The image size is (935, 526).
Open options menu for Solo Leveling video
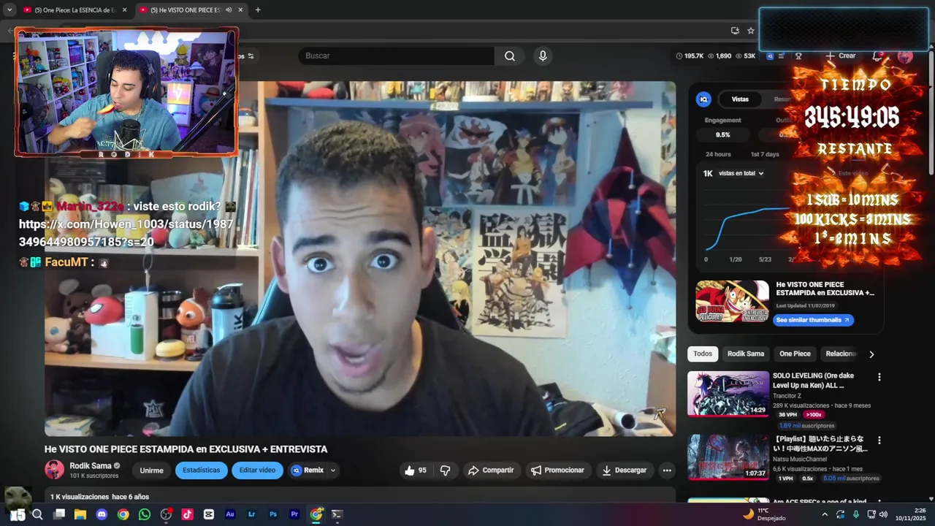(x=879, y=377)
